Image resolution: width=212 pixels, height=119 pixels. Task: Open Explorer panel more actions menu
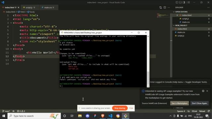(208, 7)
